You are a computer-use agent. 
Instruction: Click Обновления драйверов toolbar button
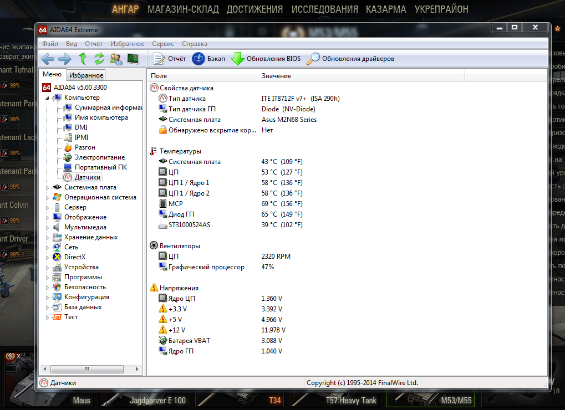pos(350,59)
